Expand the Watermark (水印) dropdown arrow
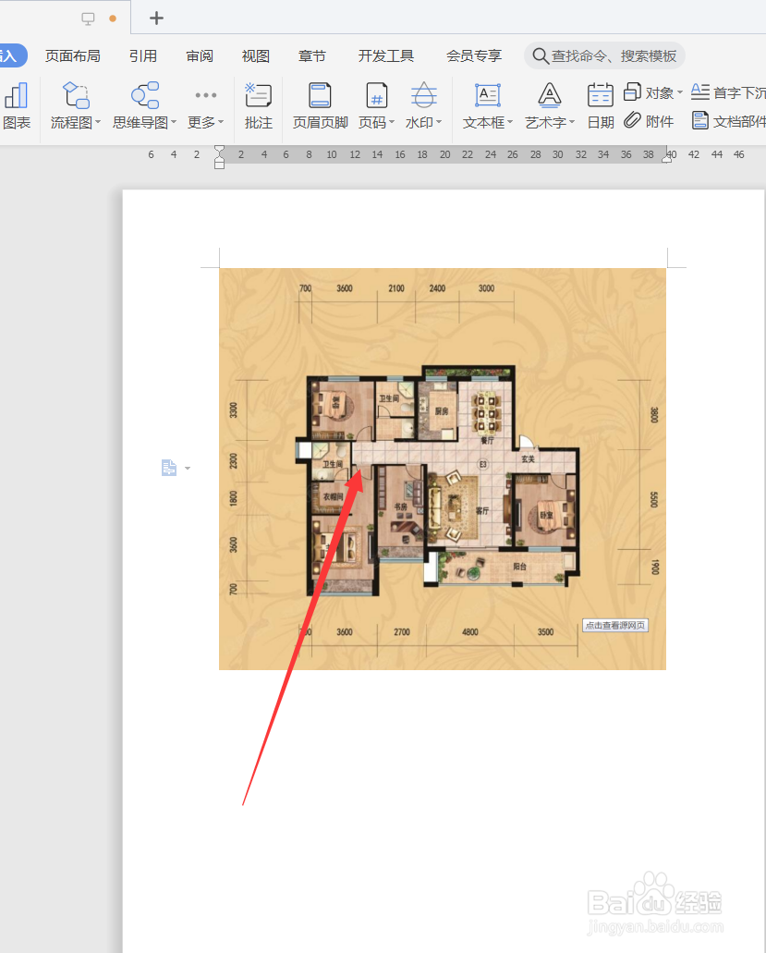Screen dimensions: 766x953 pyautogui.click(x=439, y=122)
